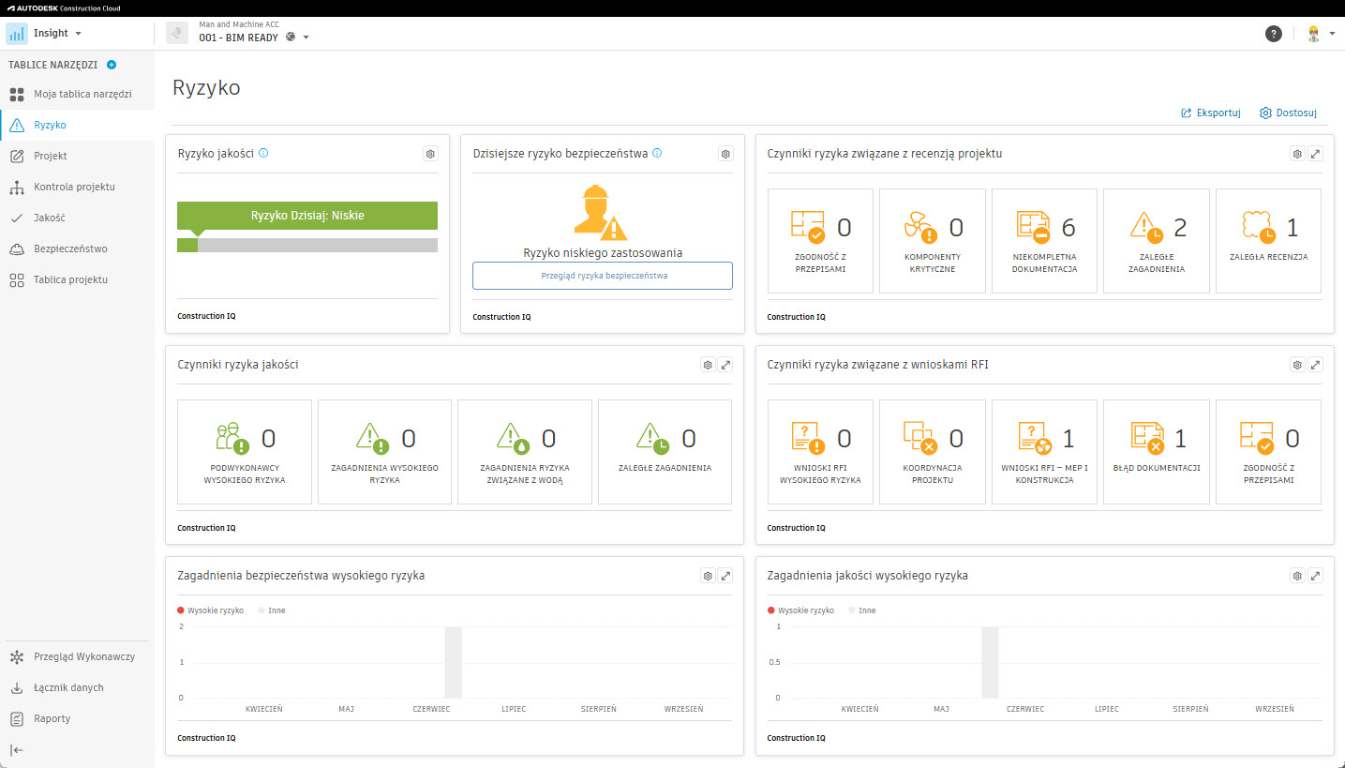Viewport: 1345px width, 768px height.
Task: Expand Zagadnienia jakości wysokiego ryzyka chart fullscreen
Action: 1315,576
